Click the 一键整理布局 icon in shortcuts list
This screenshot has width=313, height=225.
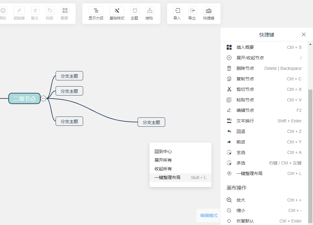[x=229, y=173]
